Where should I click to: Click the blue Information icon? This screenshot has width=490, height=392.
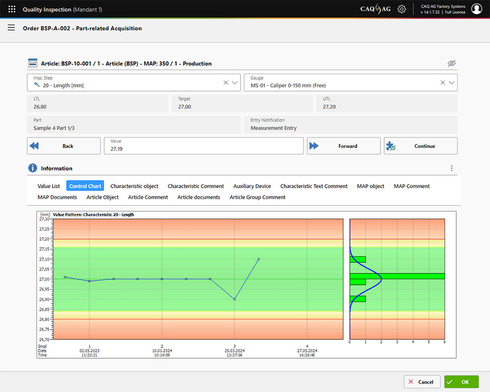pyautogui.click(x=33, y=168)
